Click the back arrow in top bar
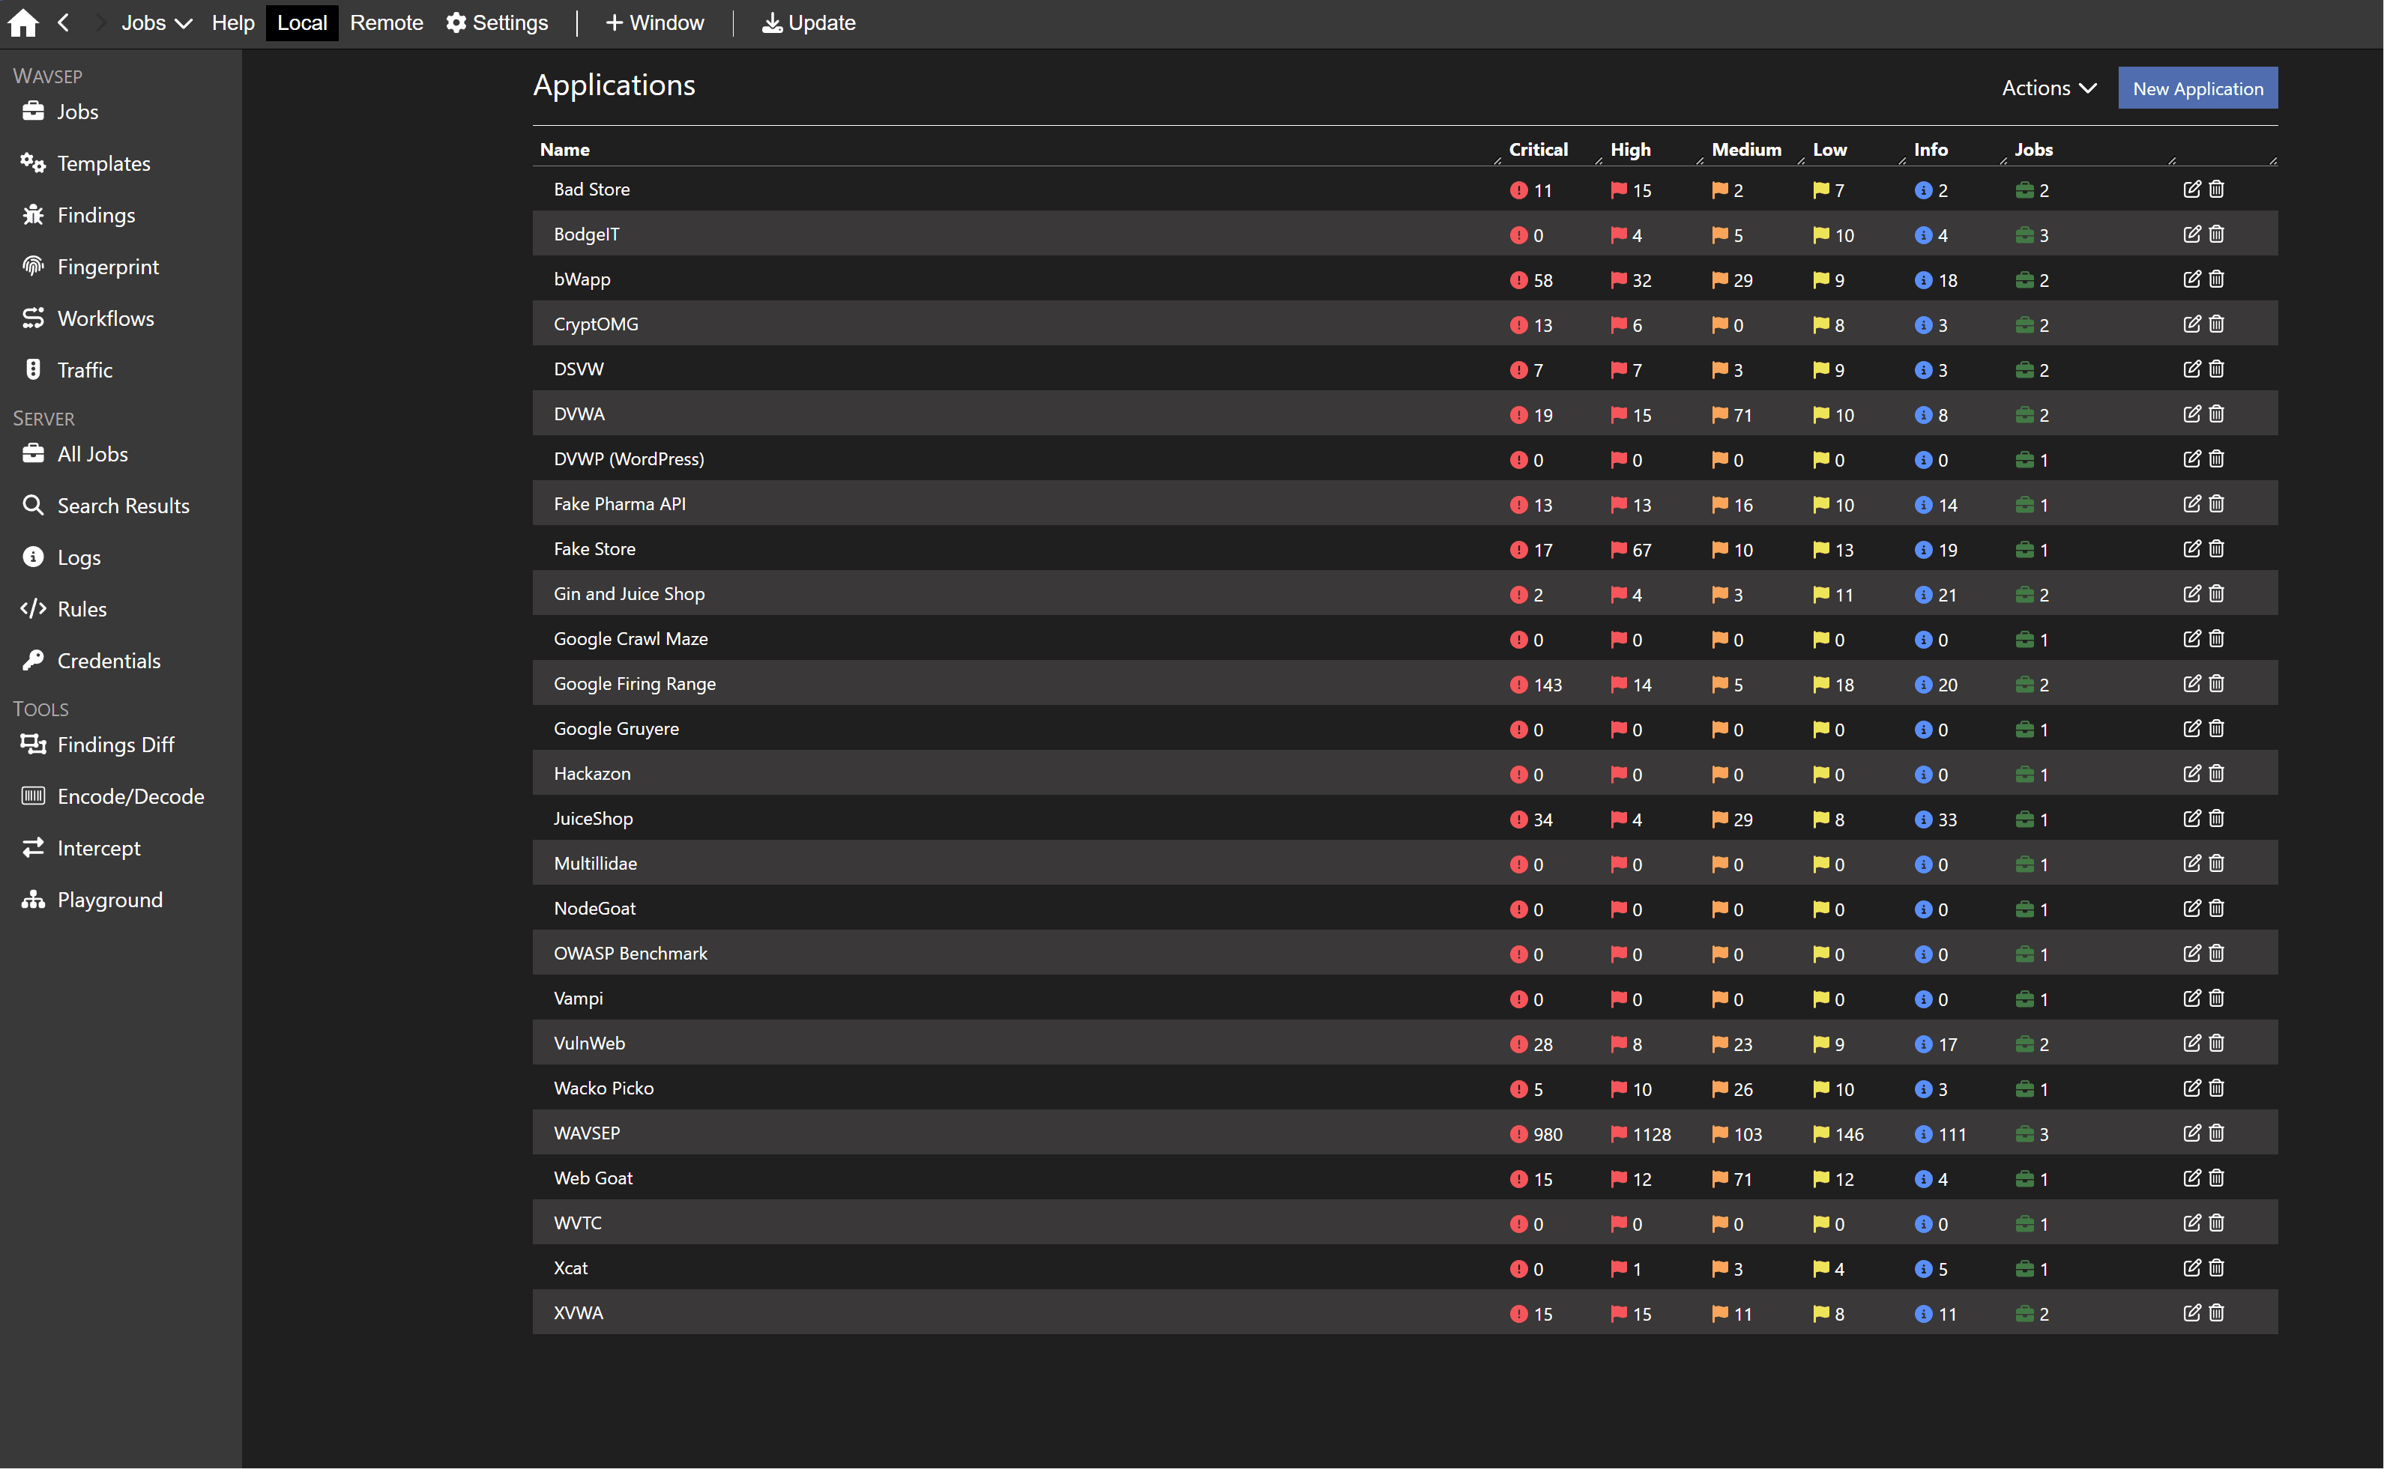This screenshot has height=1469, width=2384. [x=63, y=23]
